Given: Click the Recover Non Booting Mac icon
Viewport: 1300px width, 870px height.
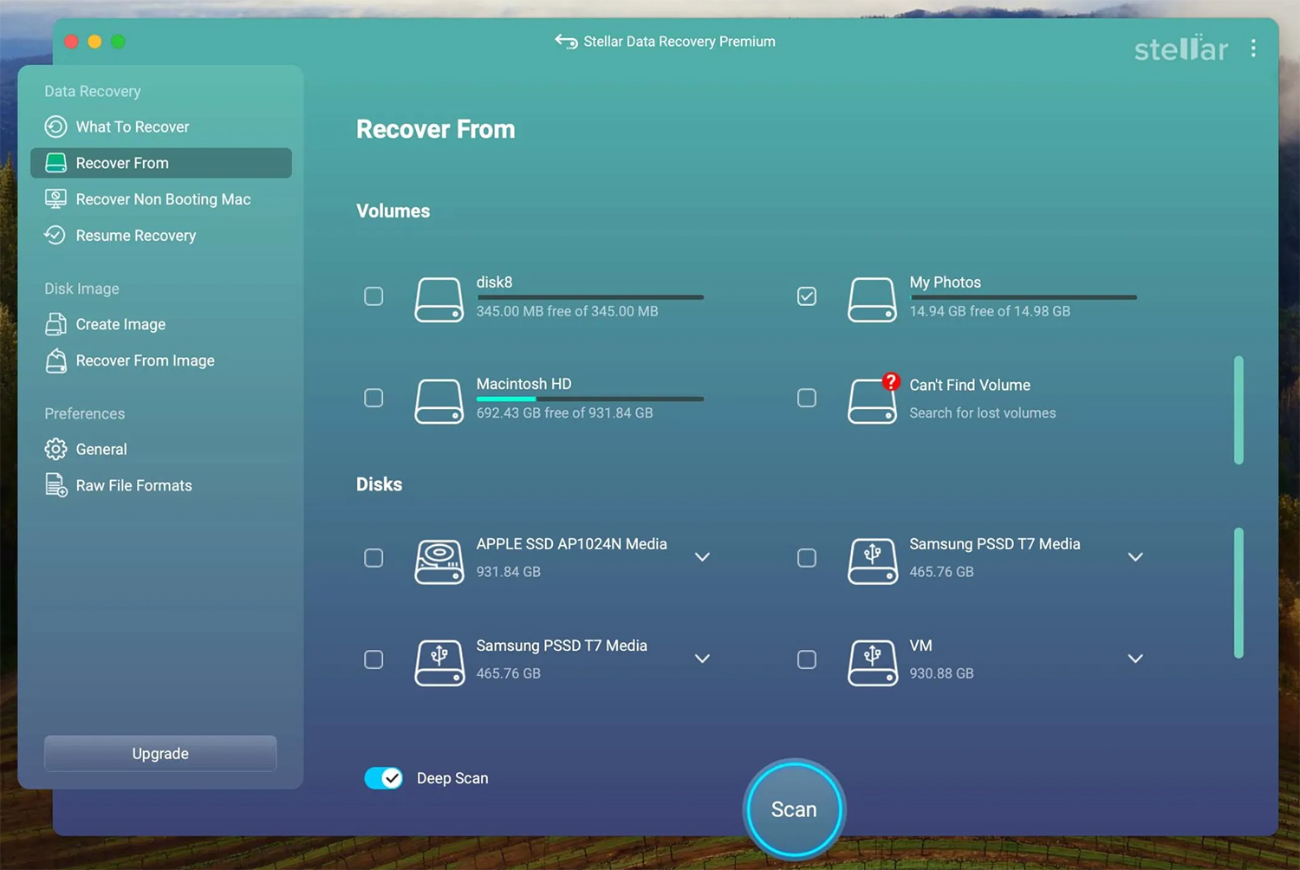Looking at the screenshot, I should click(x=55, y=199).
